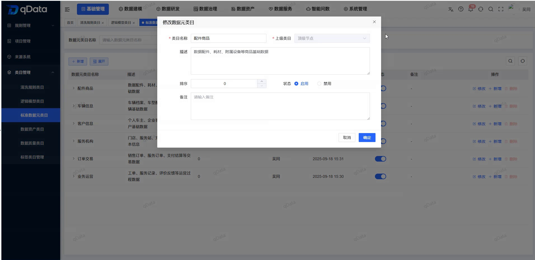Open 标签类目管理 in sidebar

point(31,157)
